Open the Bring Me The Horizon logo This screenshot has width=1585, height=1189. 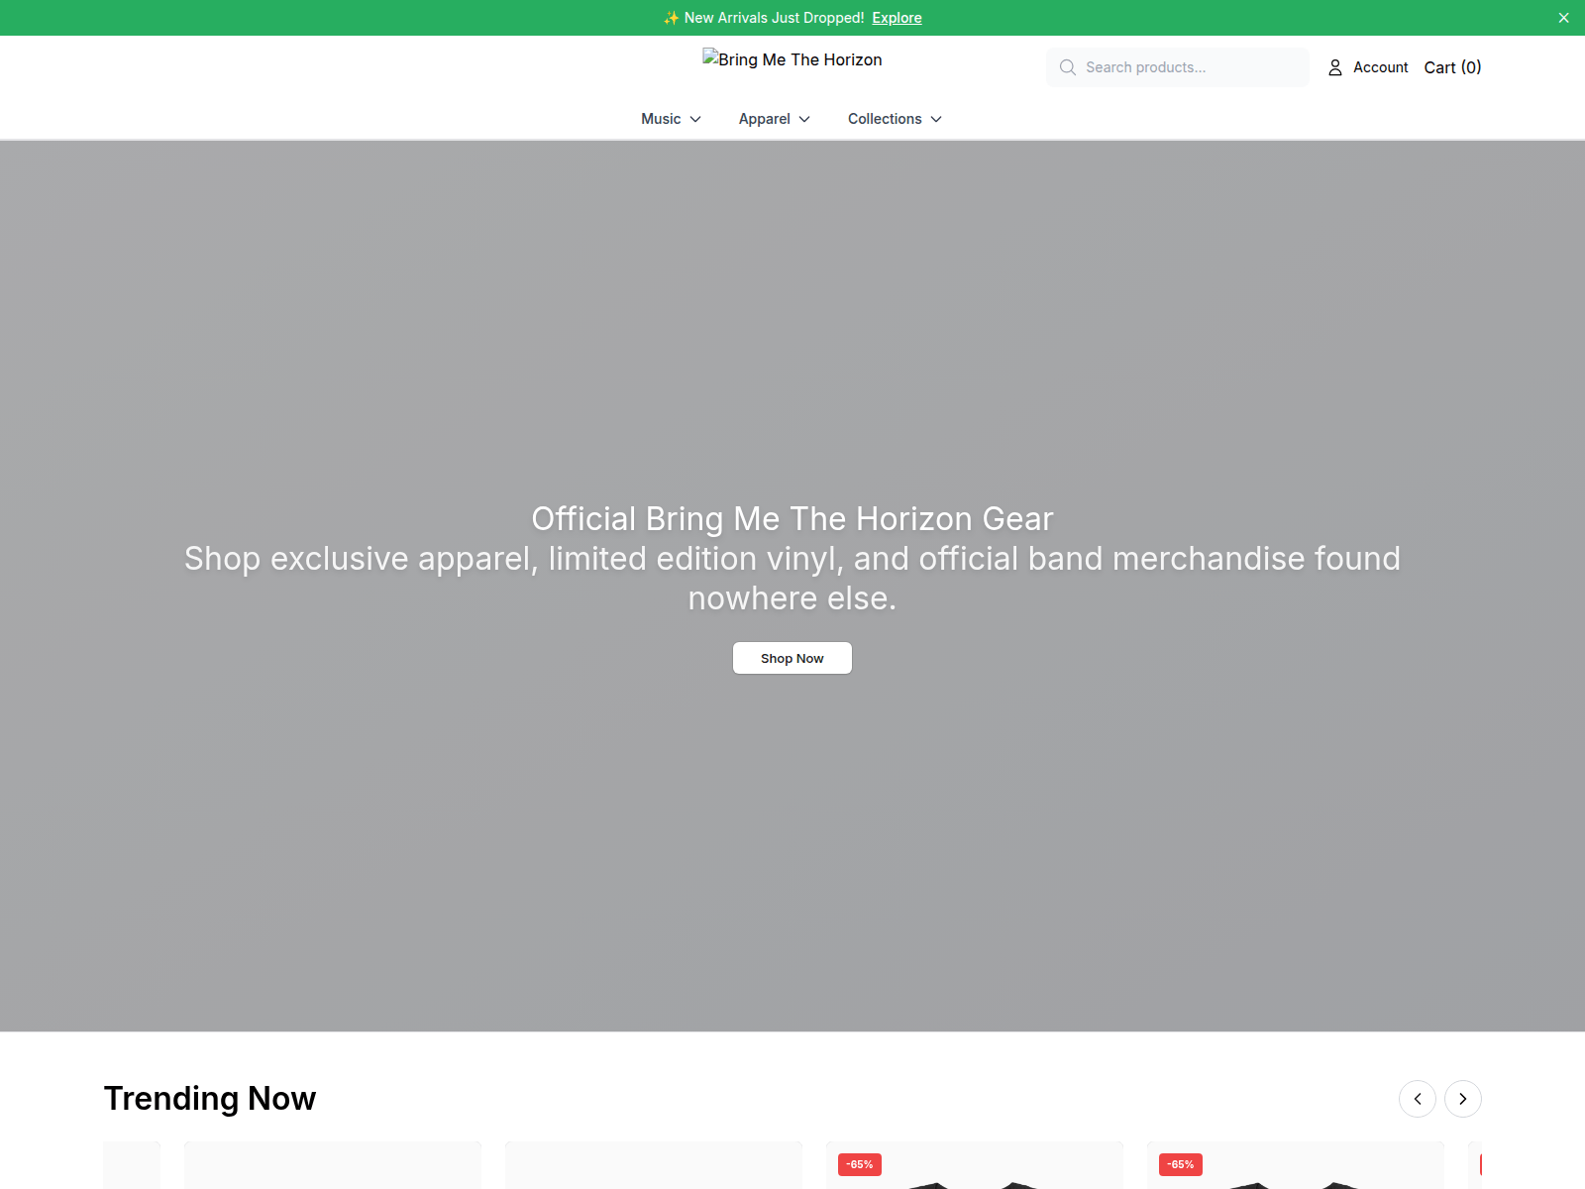coord(792,59)
